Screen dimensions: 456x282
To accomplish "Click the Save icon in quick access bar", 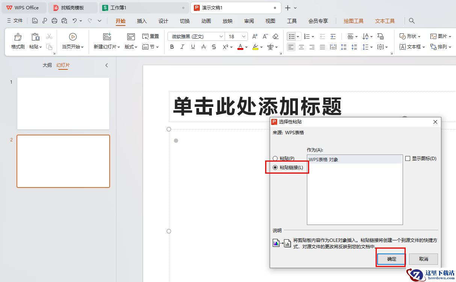I will click(35, 21).
